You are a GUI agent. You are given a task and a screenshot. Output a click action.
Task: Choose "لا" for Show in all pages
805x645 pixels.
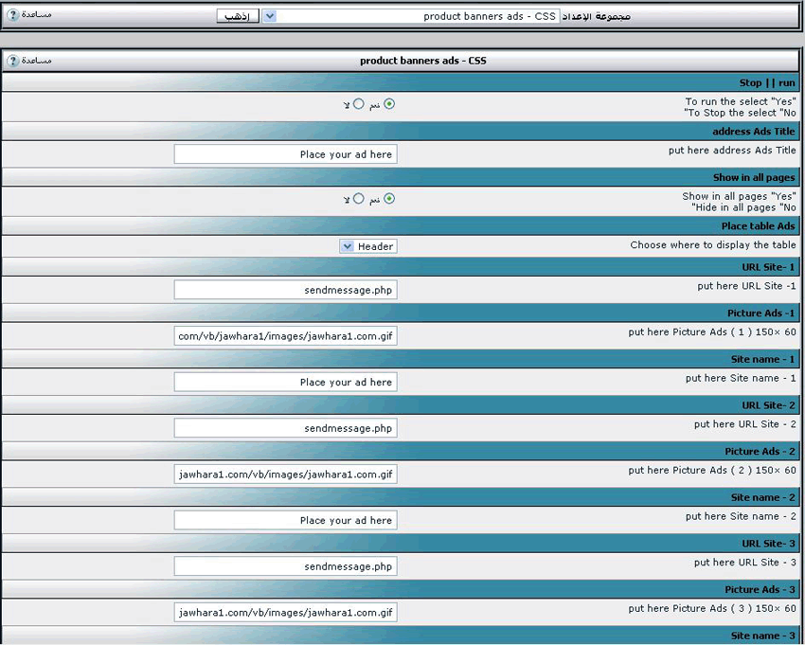[x=358, y=199]
